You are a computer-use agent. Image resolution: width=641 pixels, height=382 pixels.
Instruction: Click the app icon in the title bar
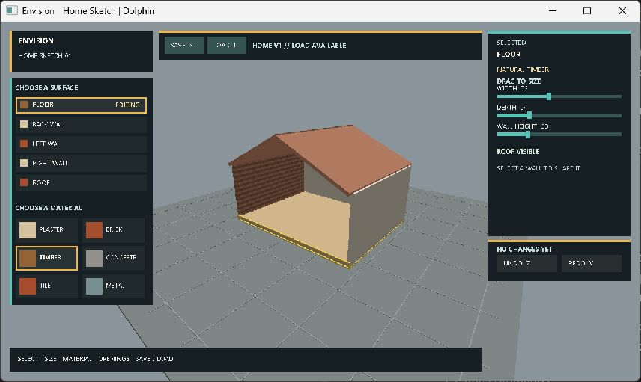[12, 10]
